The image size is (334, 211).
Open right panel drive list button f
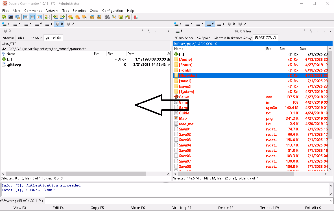pos(179,31)
